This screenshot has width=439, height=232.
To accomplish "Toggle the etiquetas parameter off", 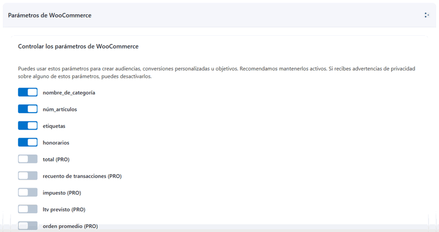I will [x=28, y=126].
